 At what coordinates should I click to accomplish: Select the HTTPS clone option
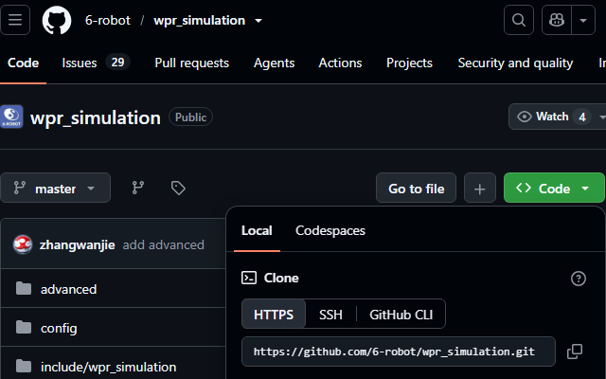tap(274, 314)
